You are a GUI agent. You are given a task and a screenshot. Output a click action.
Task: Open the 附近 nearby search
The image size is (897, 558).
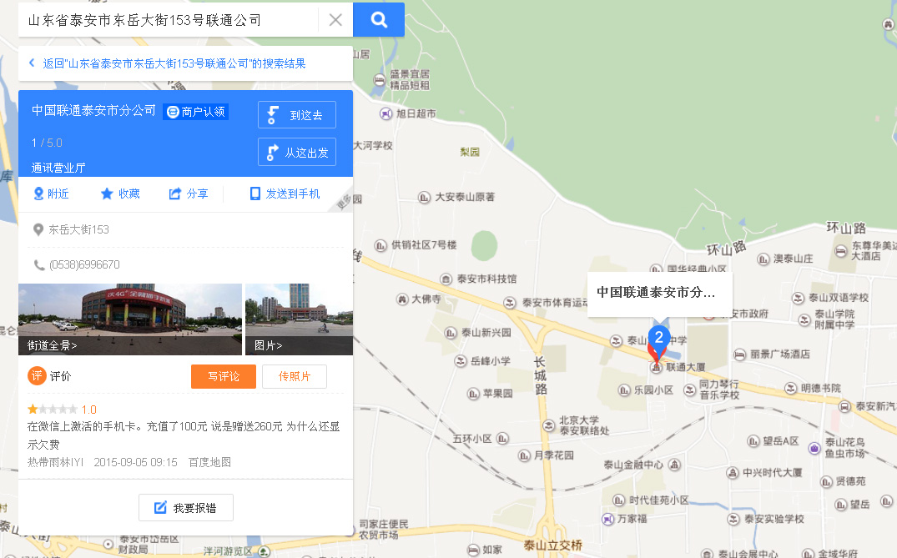pos(51,194)
